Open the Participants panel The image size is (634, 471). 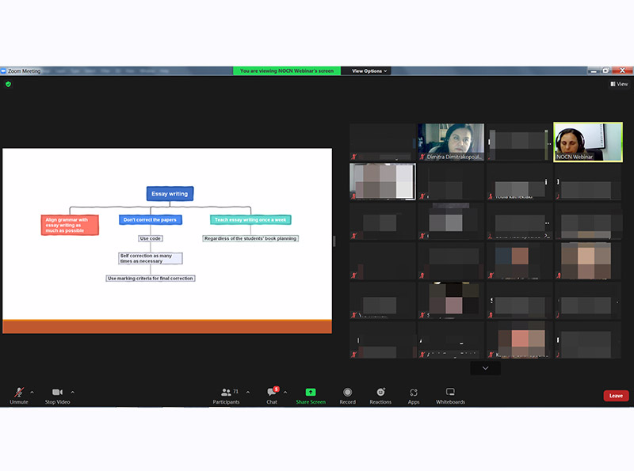pos(227,395)
